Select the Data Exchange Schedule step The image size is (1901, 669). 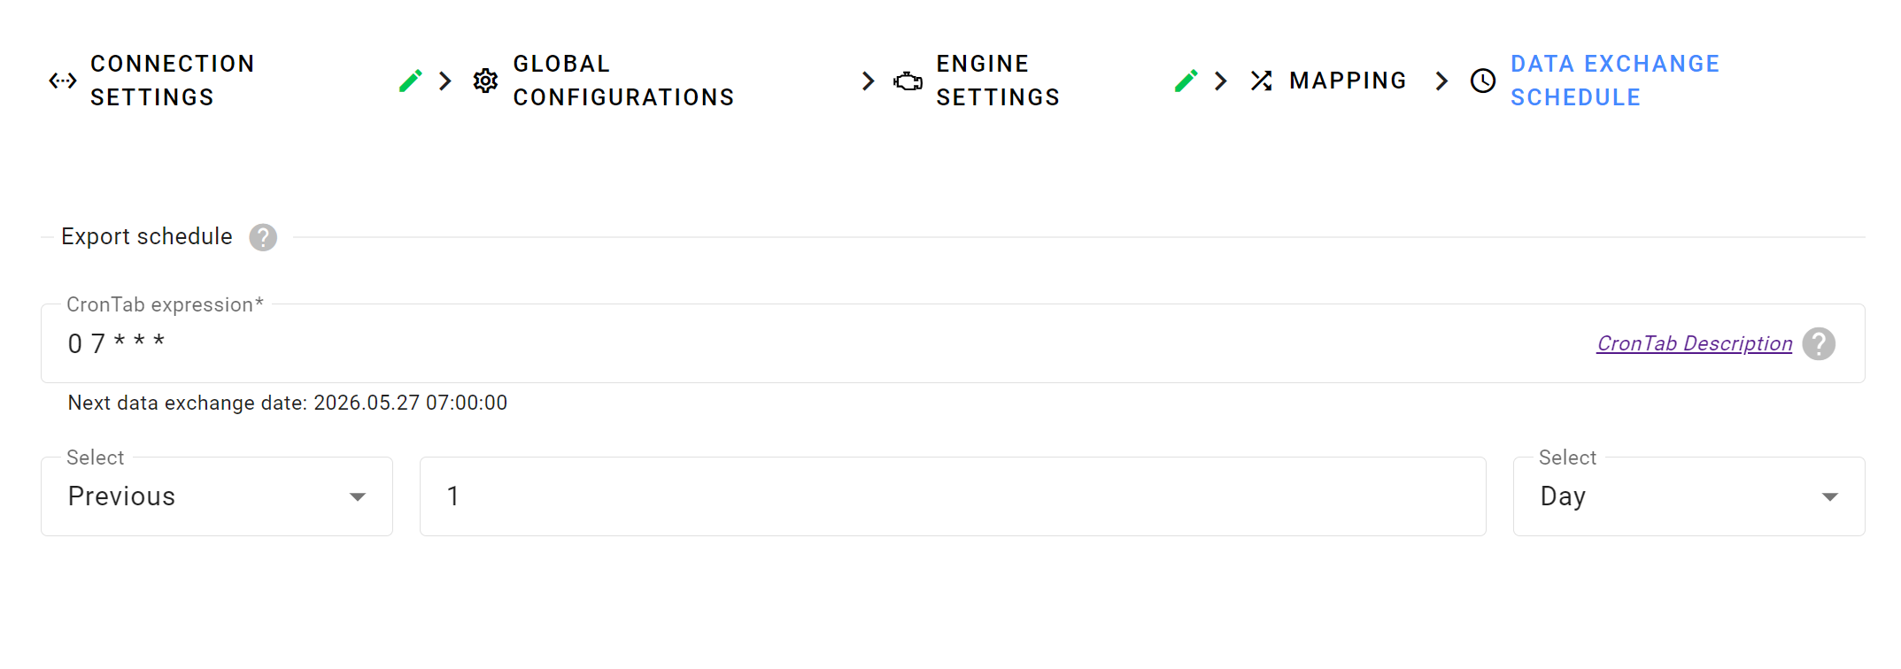pos(1615,81)
